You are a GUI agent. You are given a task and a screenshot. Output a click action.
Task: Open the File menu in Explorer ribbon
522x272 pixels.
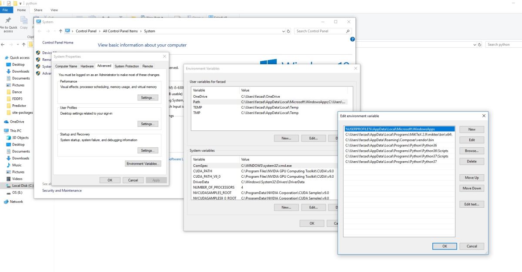pos(7,10)
